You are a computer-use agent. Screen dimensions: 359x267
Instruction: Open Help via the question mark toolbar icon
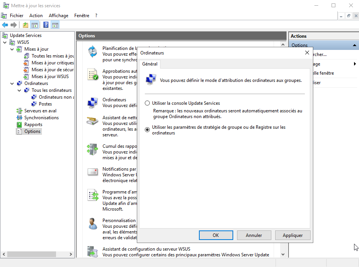click(x=46, y=25)
